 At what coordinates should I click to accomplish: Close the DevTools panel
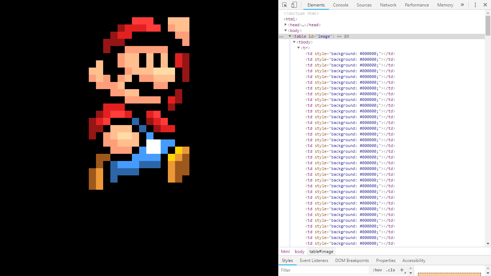click(x=485, y=5)
